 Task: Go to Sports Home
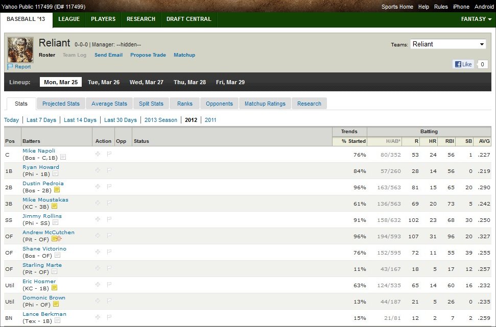coord(397,7)
